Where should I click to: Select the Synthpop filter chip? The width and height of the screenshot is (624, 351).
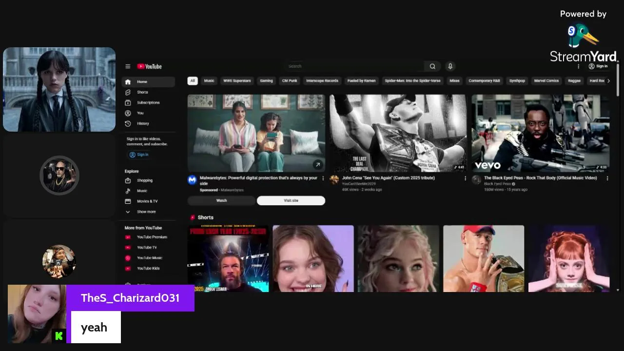pyautogui.click(x=517, y=80)
